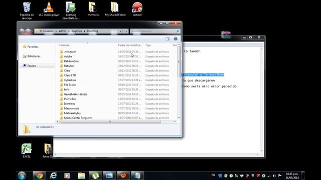The image size is (321, 180).
Task: Sort by the Tipo column header
Action: [148, 45]
